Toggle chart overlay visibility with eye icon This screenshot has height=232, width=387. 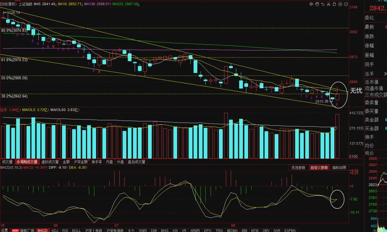[x=311, y=4]
